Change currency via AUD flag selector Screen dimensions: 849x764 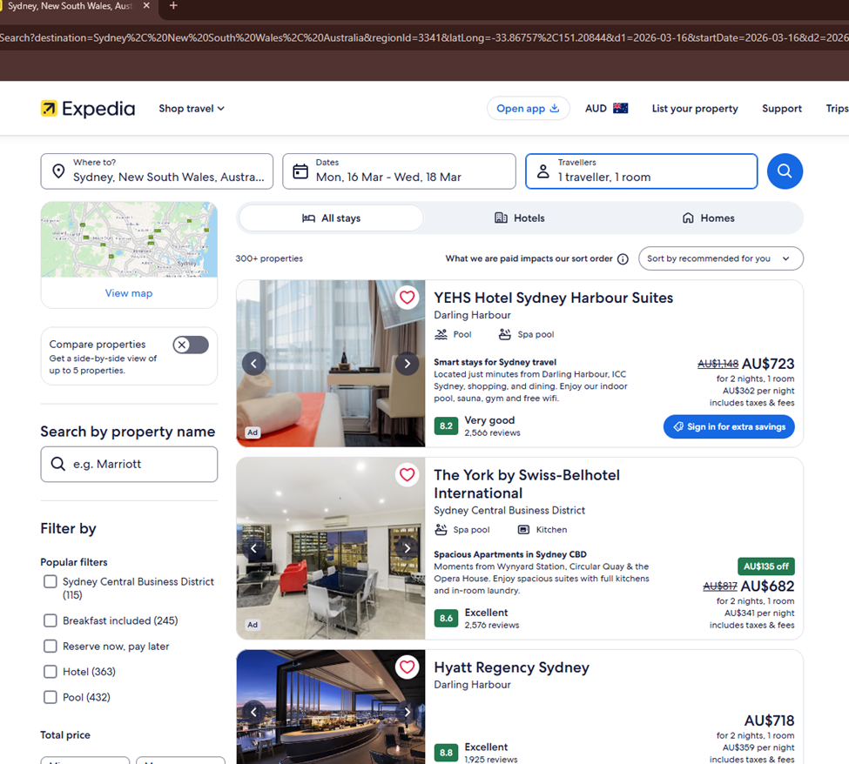(x=606, y=109)
